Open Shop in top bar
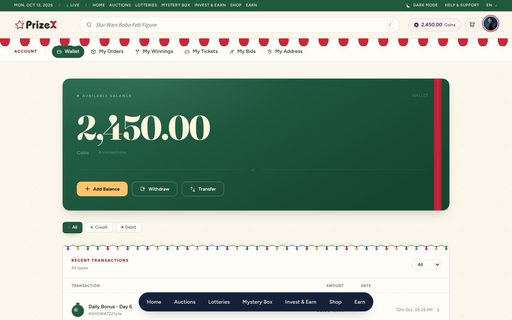Viewport: 512px width, 320px height. 236,5
